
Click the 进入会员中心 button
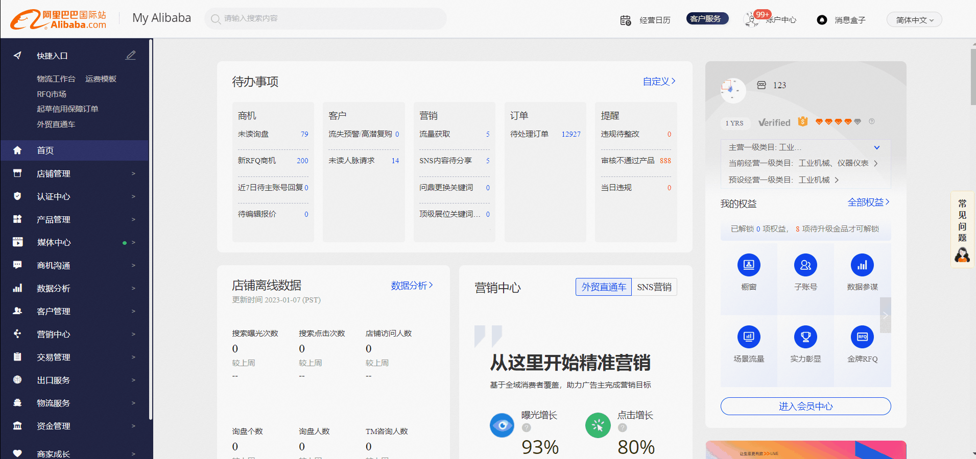[x=805, y=406]
